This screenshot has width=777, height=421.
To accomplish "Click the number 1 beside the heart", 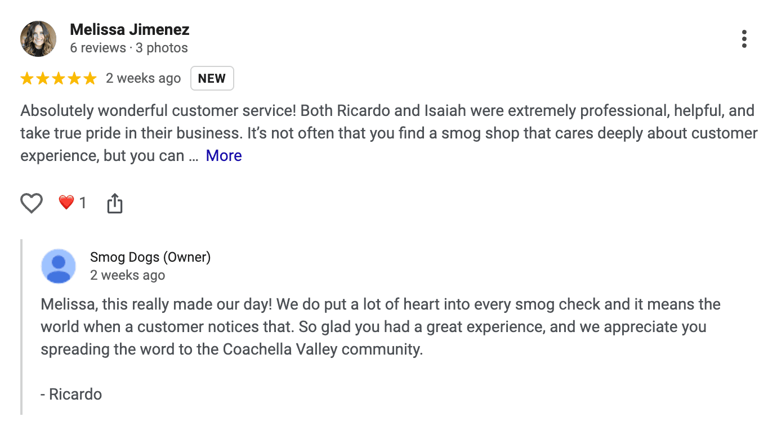I will (x=83, y=203).
